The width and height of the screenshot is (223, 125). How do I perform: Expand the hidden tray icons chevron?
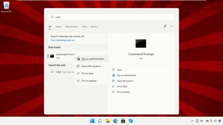point(192,121)
